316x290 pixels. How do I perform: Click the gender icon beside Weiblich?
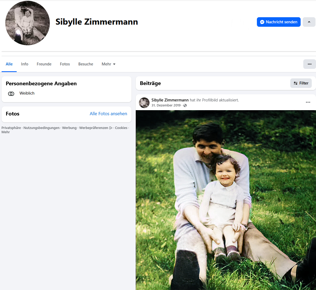point(11,94)
